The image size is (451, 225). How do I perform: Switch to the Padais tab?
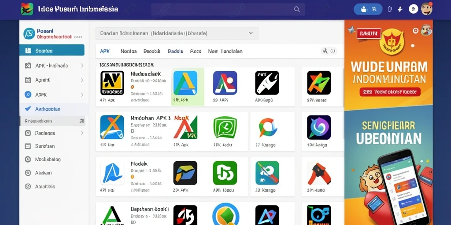click(x=175, y=51)
